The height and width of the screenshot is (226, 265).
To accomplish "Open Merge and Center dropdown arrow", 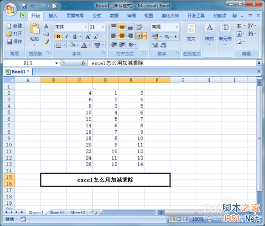I will (145, 36).
